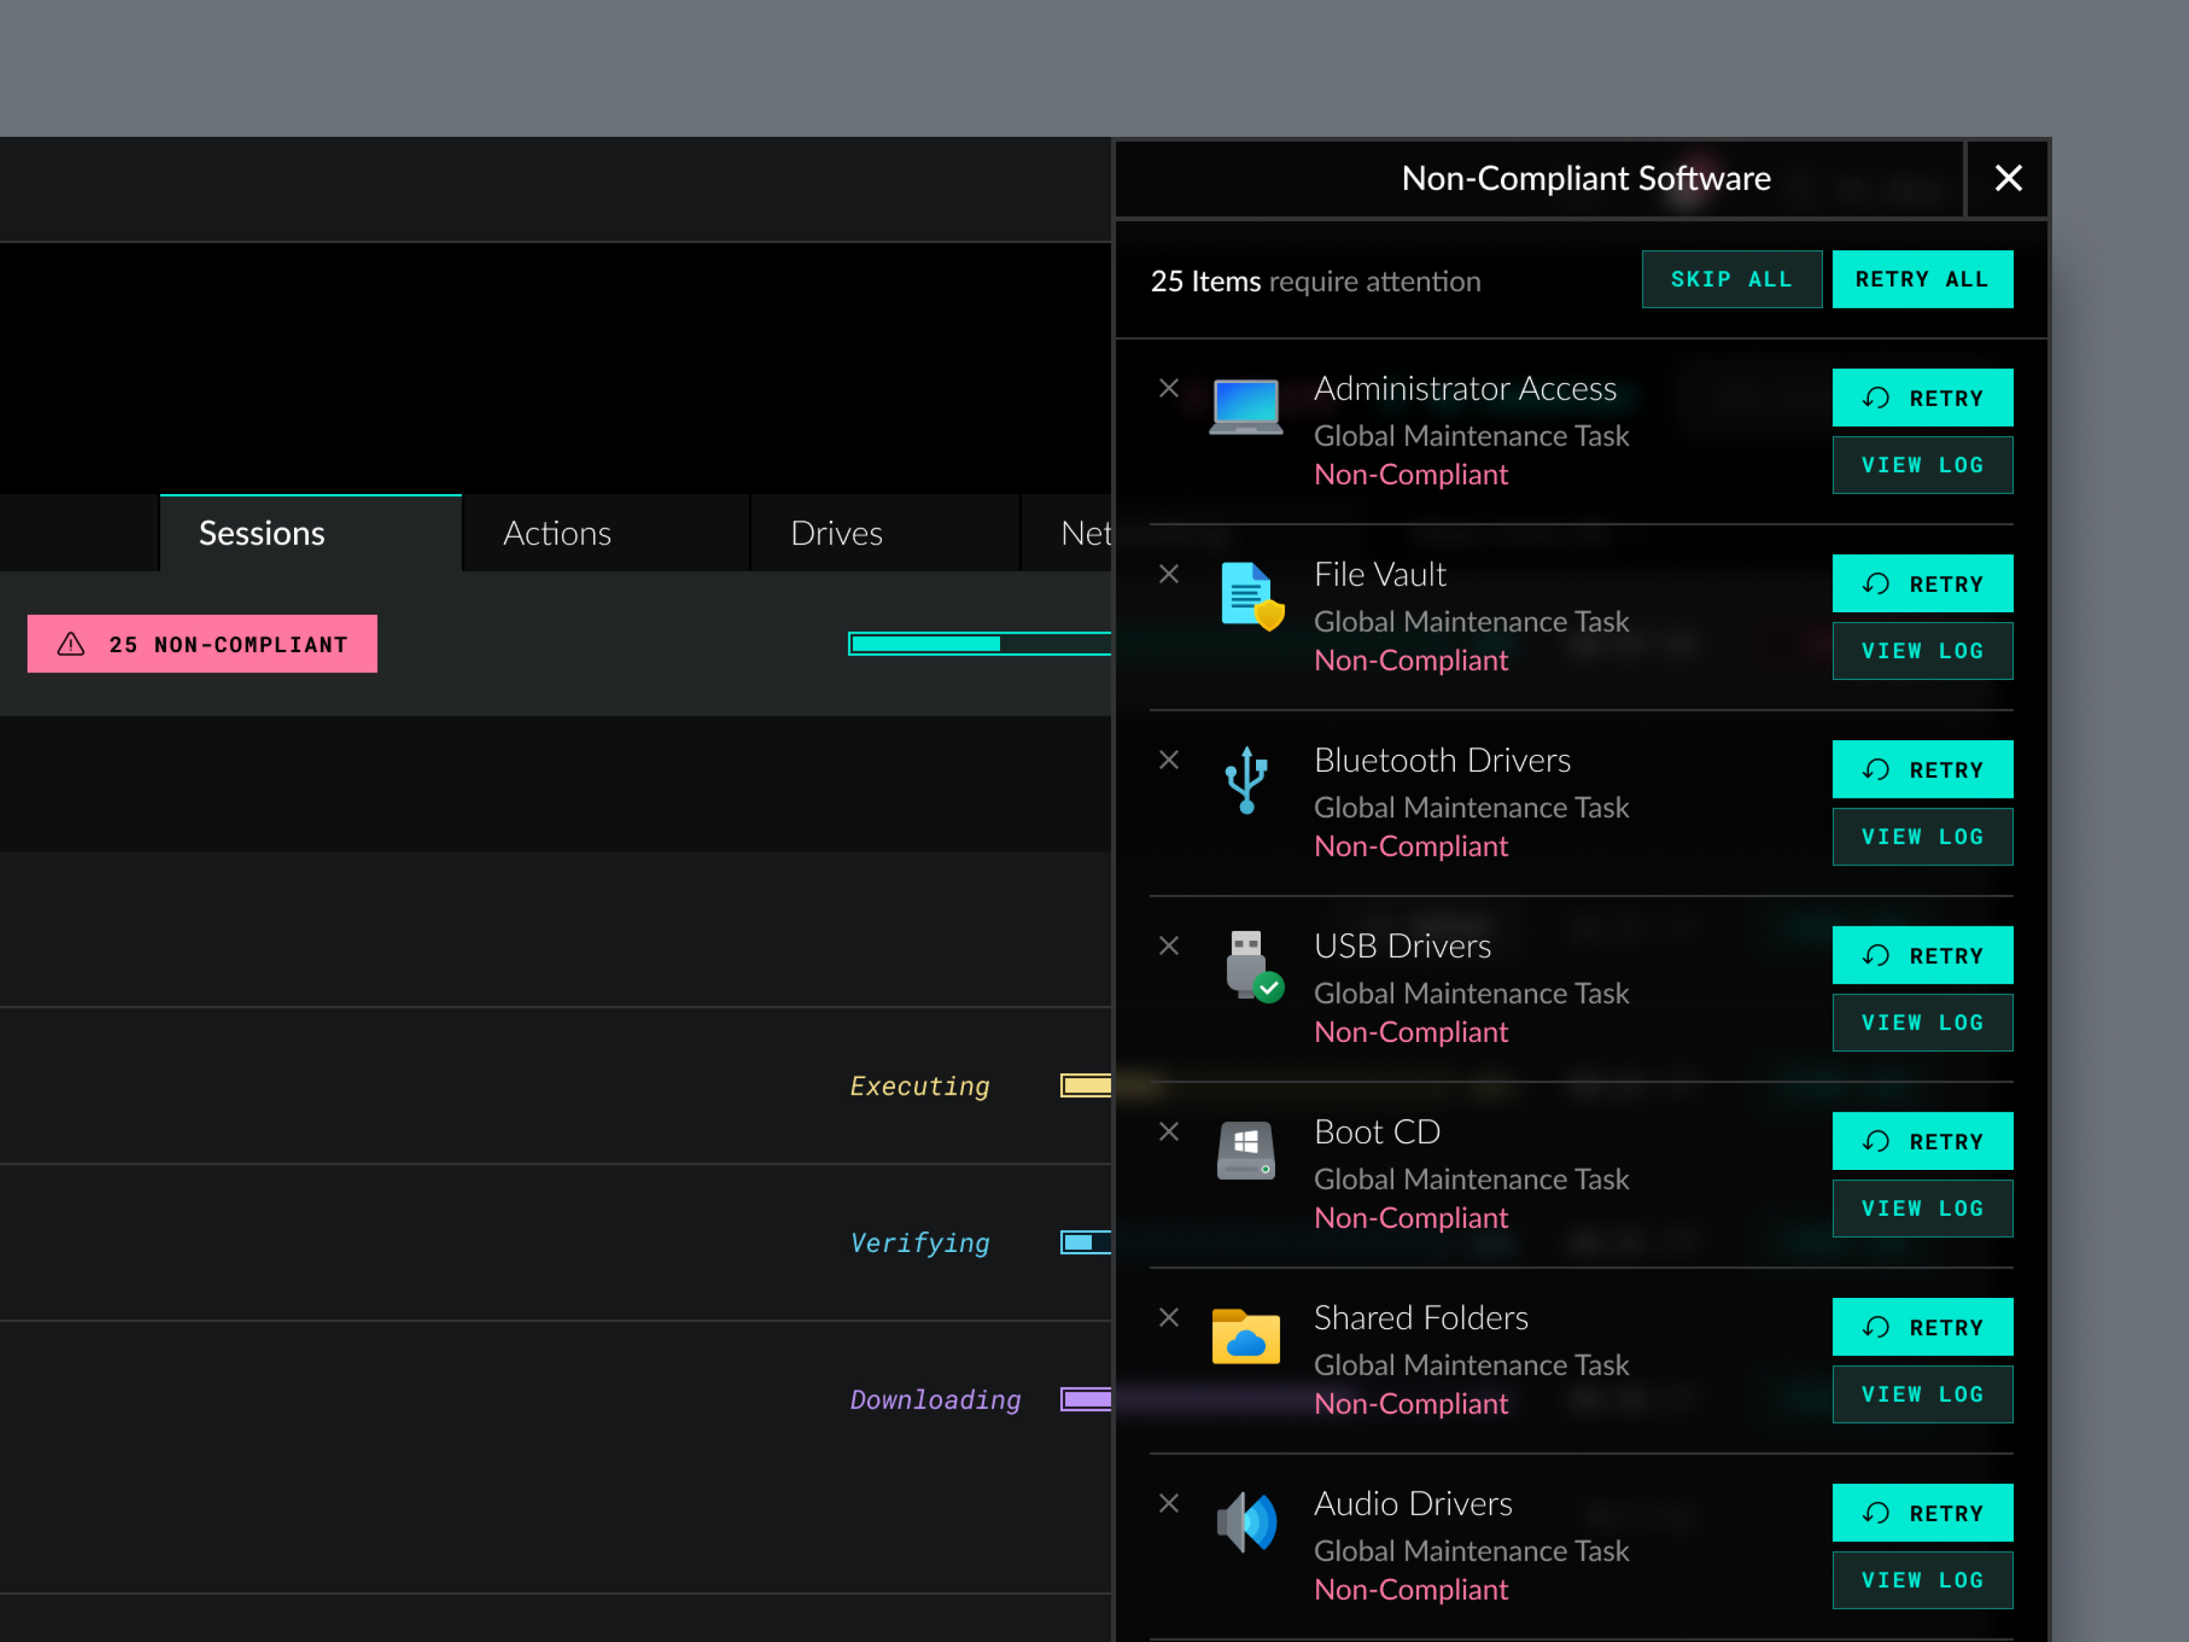Select the Drives tab
Viewport: 2189px width, 1642px height.
pyautogui.click(x=836, y=534)
